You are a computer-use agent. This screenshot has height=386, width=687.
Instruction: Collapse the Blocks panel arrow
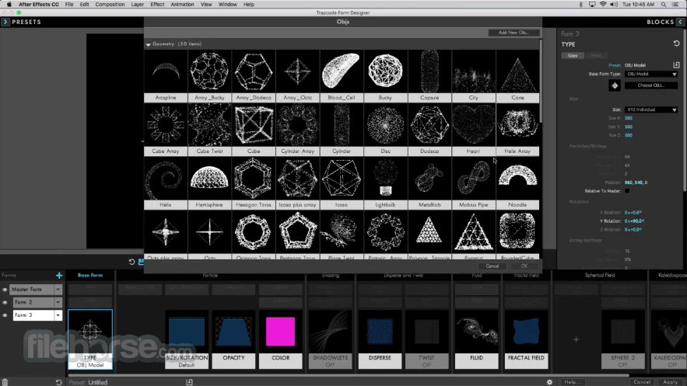[681, 22]
